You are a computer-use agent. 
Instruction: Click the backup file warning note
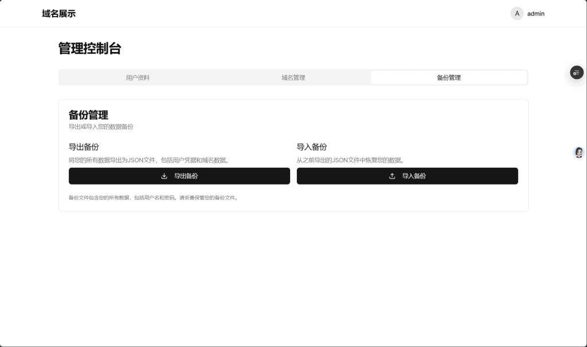coord(153,198)
